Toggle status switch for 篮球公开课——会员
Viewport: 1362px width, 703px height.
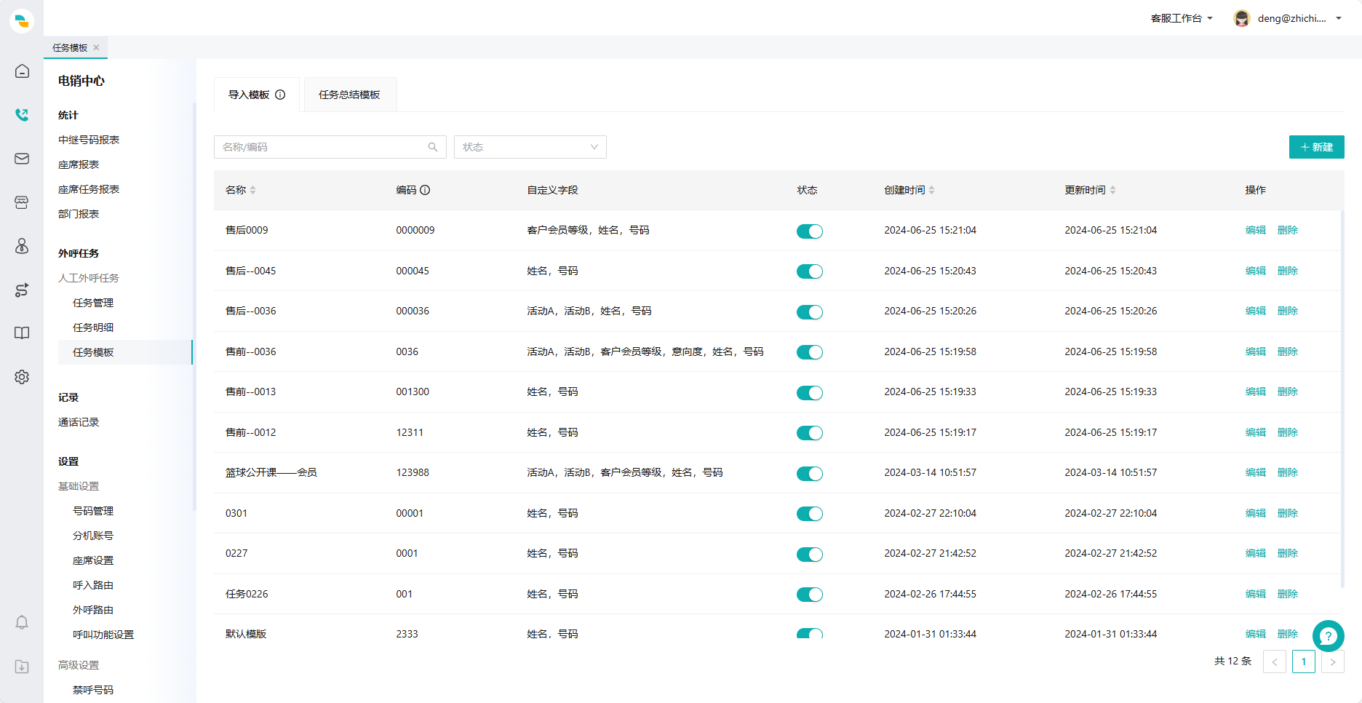tap(810, 474)
